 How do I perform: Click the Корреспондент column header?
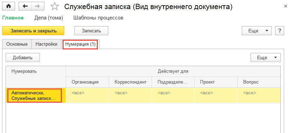pyautogui.click(x=130, y=82)
